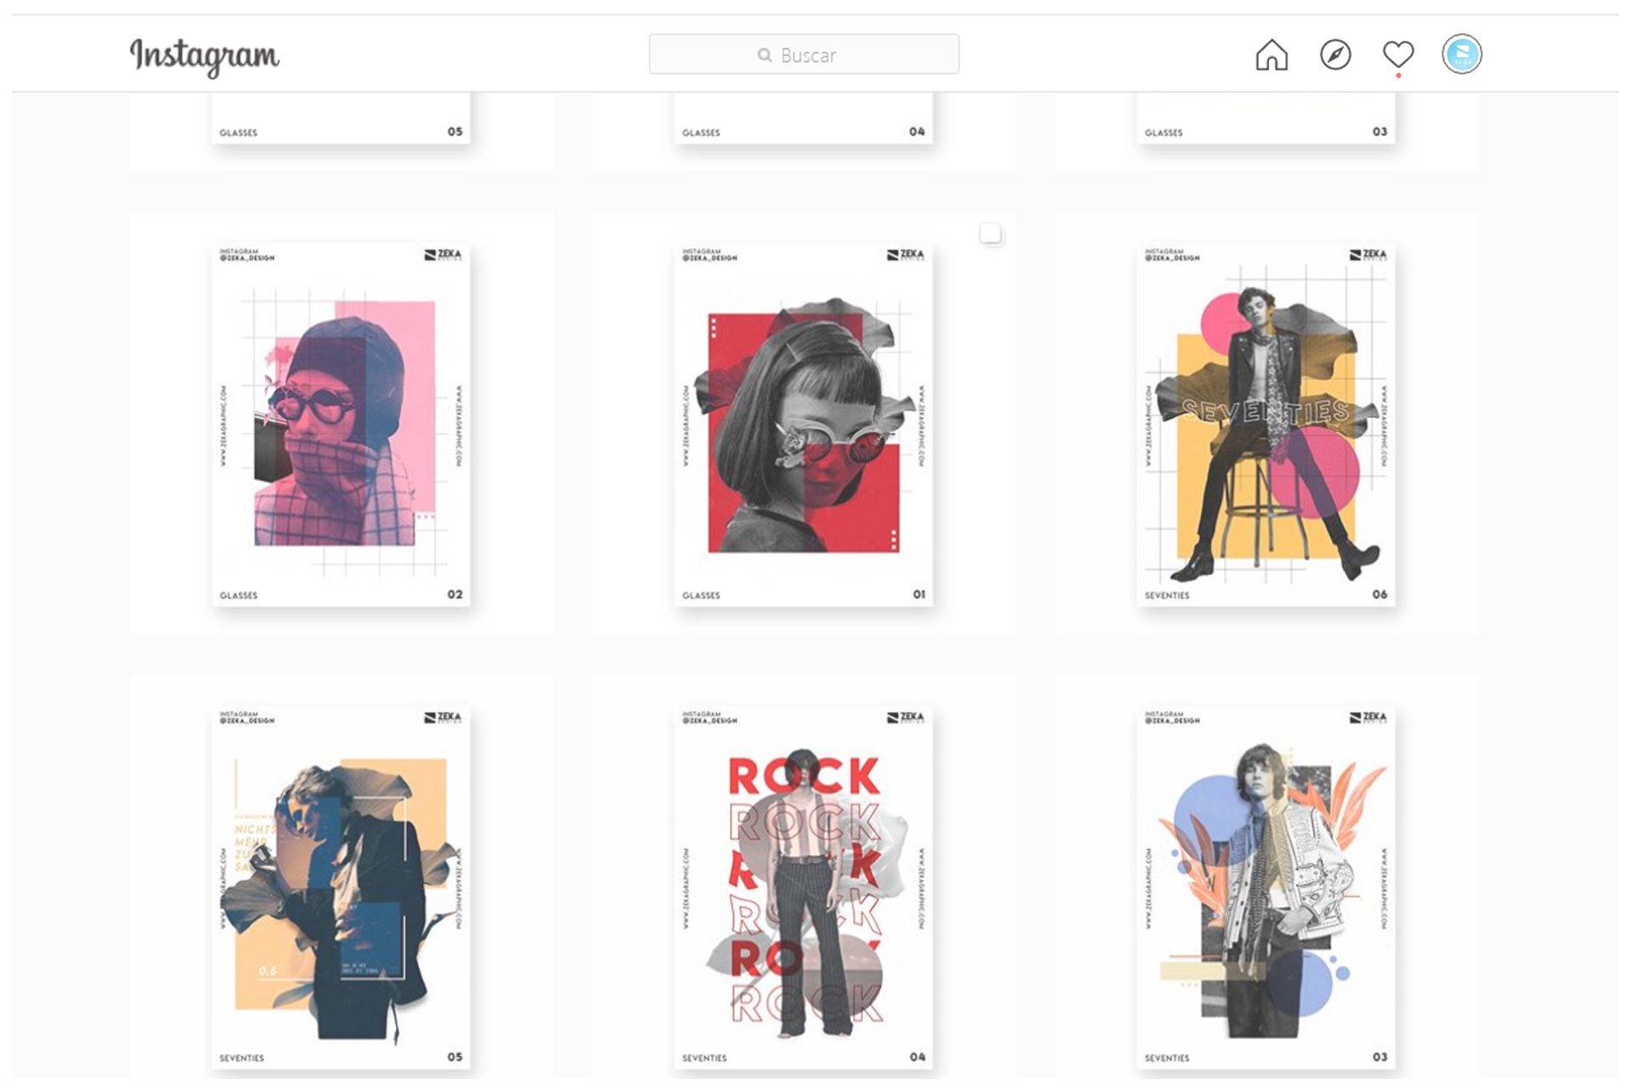Open notifications via the heart icon
The width and height of the screenshot is (1631, 1091).
coord(1397,54)
